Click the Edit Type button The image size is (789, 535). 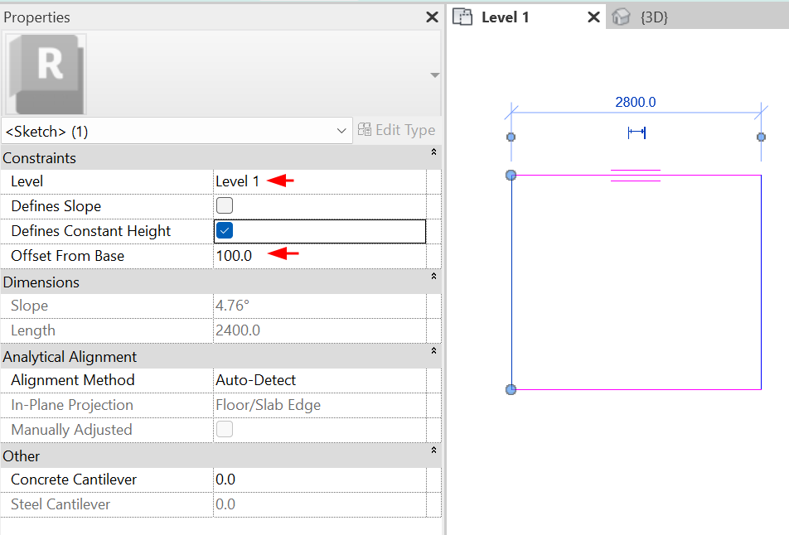point(396,130)
